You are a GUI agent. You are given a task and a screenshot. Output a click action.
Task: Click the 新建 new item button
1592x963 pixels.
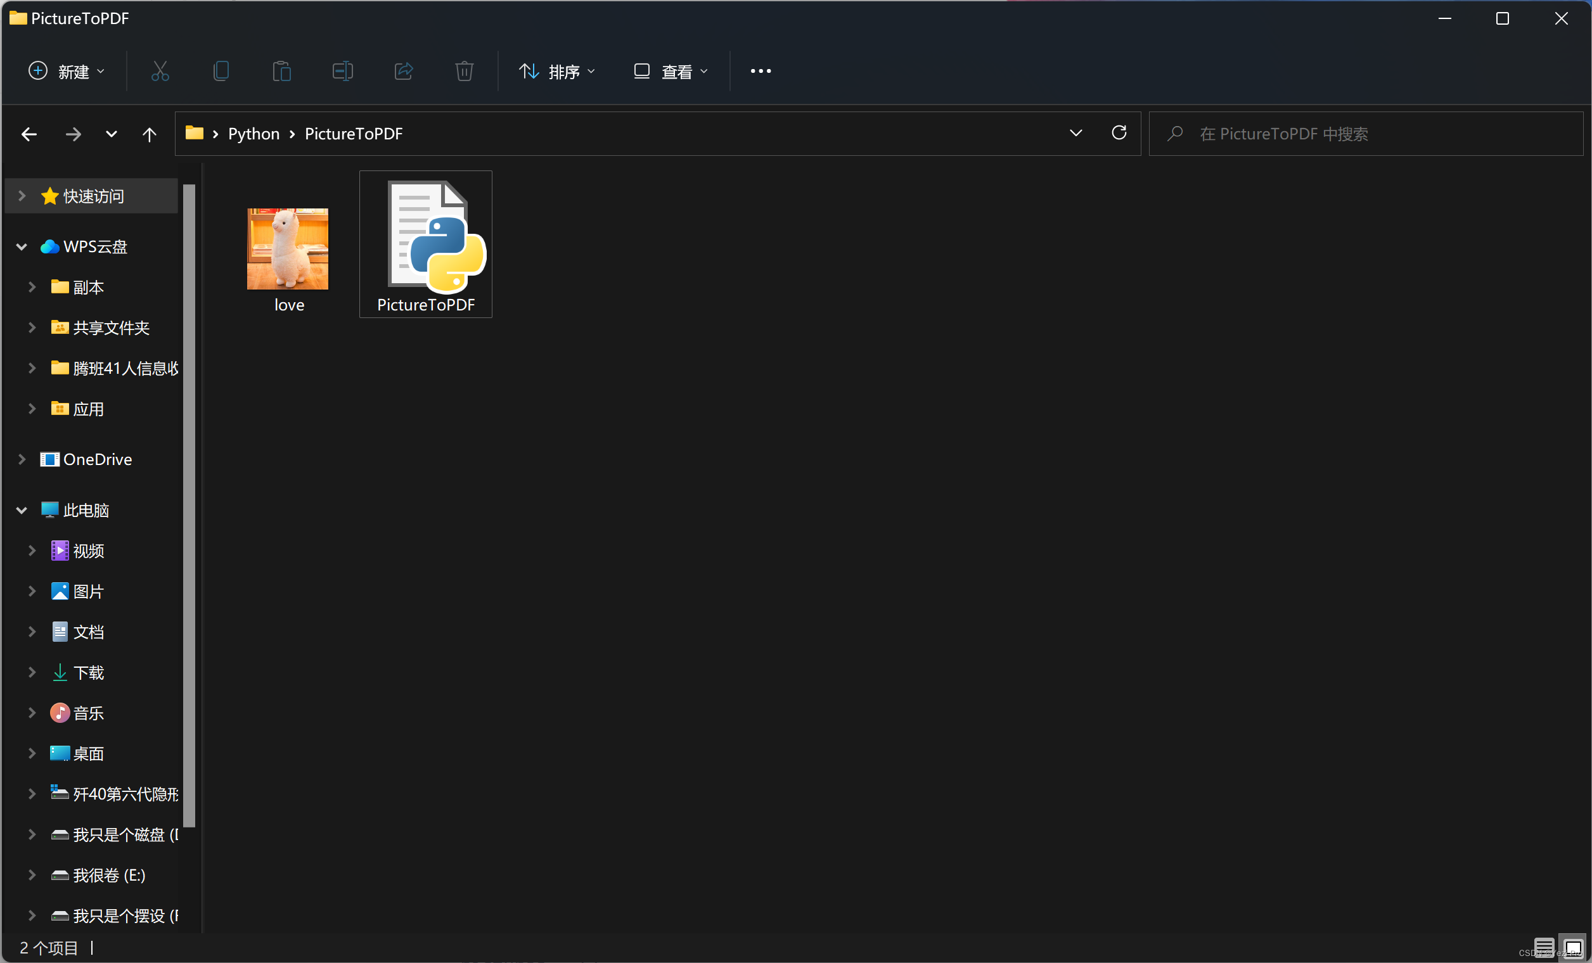(x=66, y=71)
